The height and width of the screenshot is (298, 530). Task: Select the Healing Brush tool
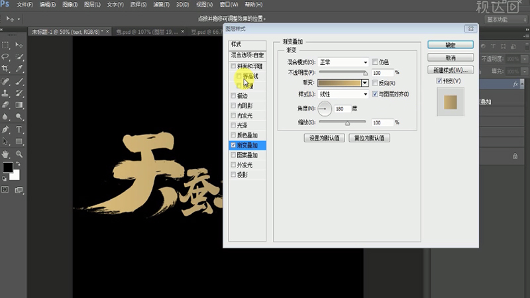click(x=5, y=81)
